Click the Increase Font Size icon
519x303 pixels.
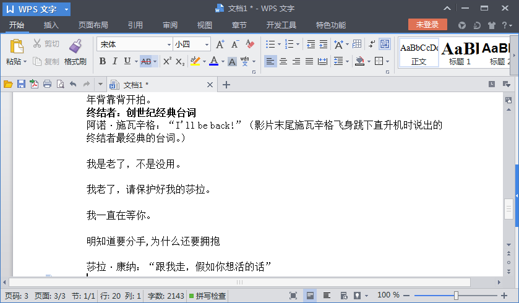220,45
